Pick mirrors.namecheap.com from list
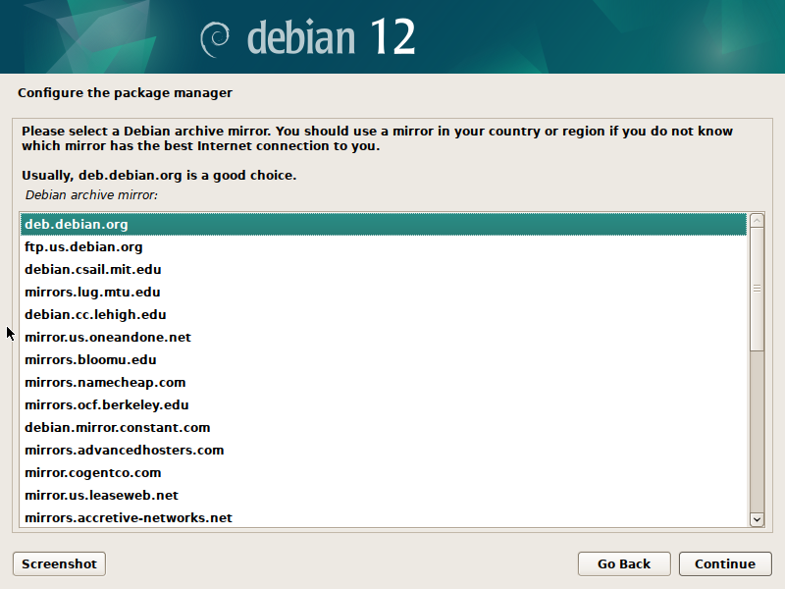 384,382
